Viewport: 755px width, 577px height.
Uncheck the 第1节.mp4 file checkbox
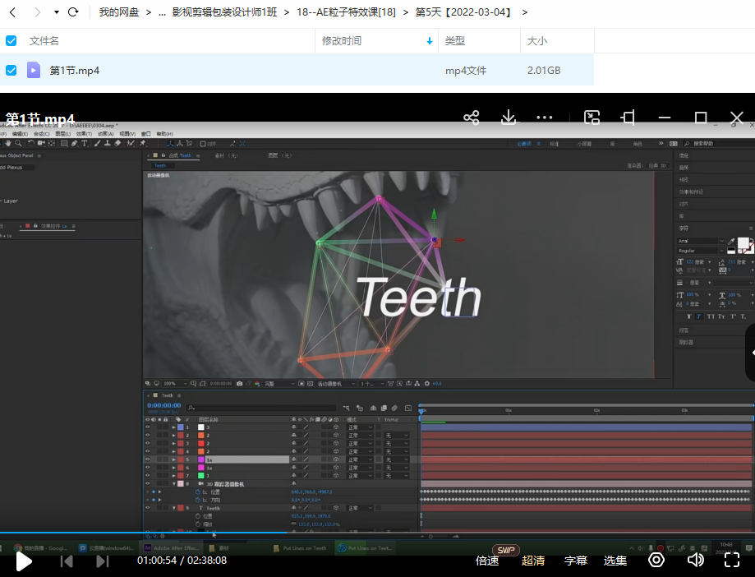tap(12, 71)
